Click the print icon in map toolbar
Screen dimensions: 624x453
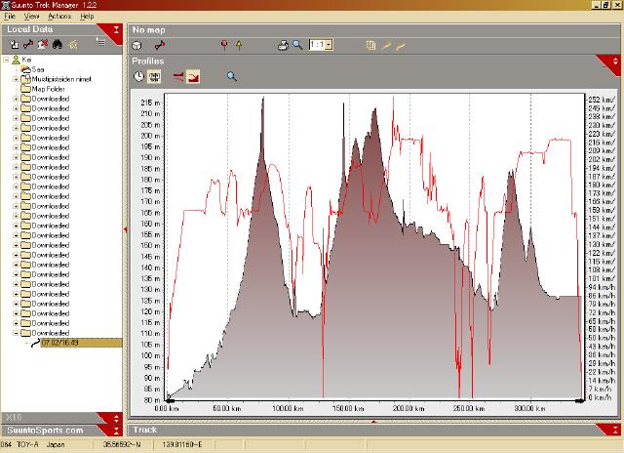pos(283,45)
